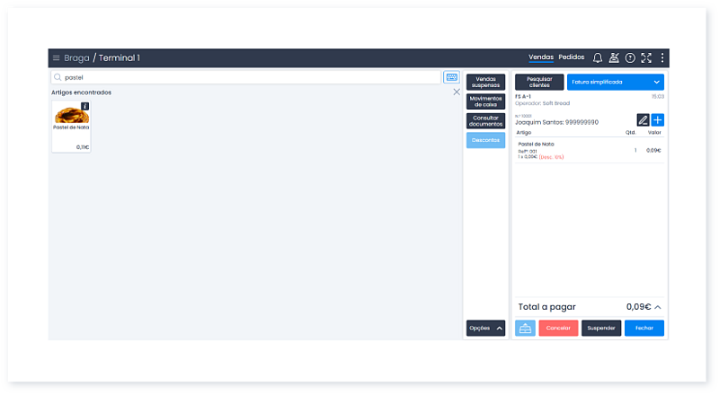
Task: Expand the Total a pagar chevron
Action: 658,307
